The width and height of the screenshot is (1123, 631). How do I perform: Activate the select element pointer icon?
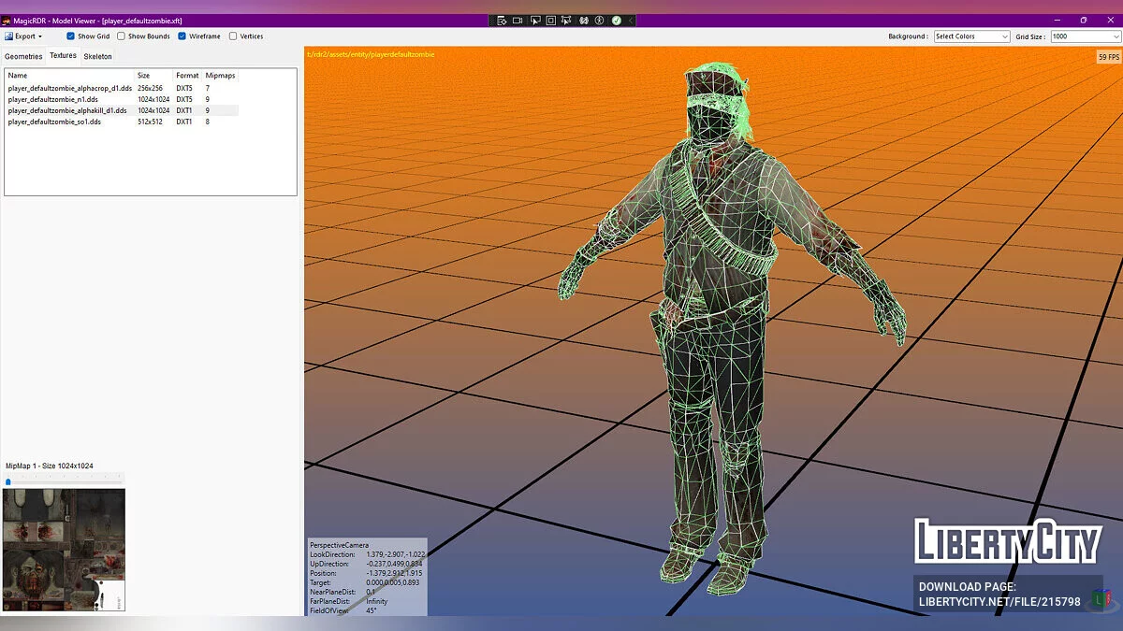click(535, 20)
